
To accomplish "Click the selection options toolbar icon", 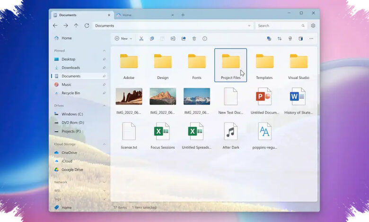I will click(x=269, y=39).
